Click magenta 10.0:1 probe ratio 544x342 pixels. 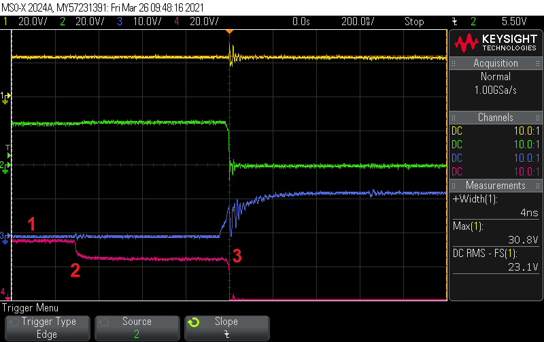pyautogui.click(x=526, y=172)
